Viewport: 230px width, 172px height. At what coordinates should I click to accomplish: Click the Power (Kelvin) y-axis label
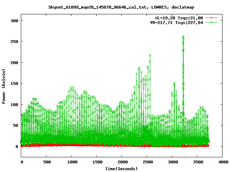point(4,86)
